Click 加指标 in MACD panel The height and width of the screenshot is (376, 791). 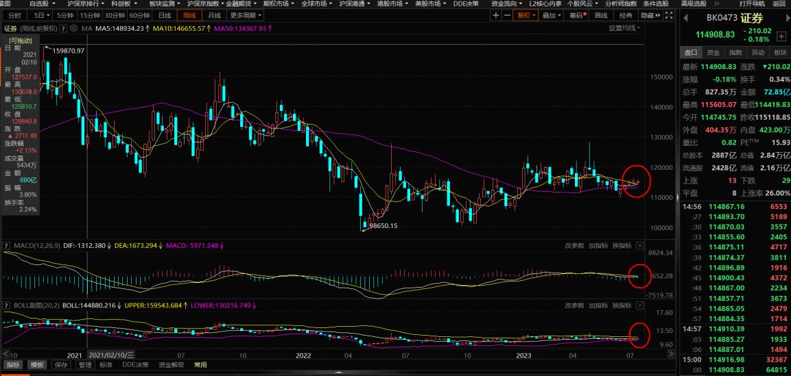tap(598, 246)
